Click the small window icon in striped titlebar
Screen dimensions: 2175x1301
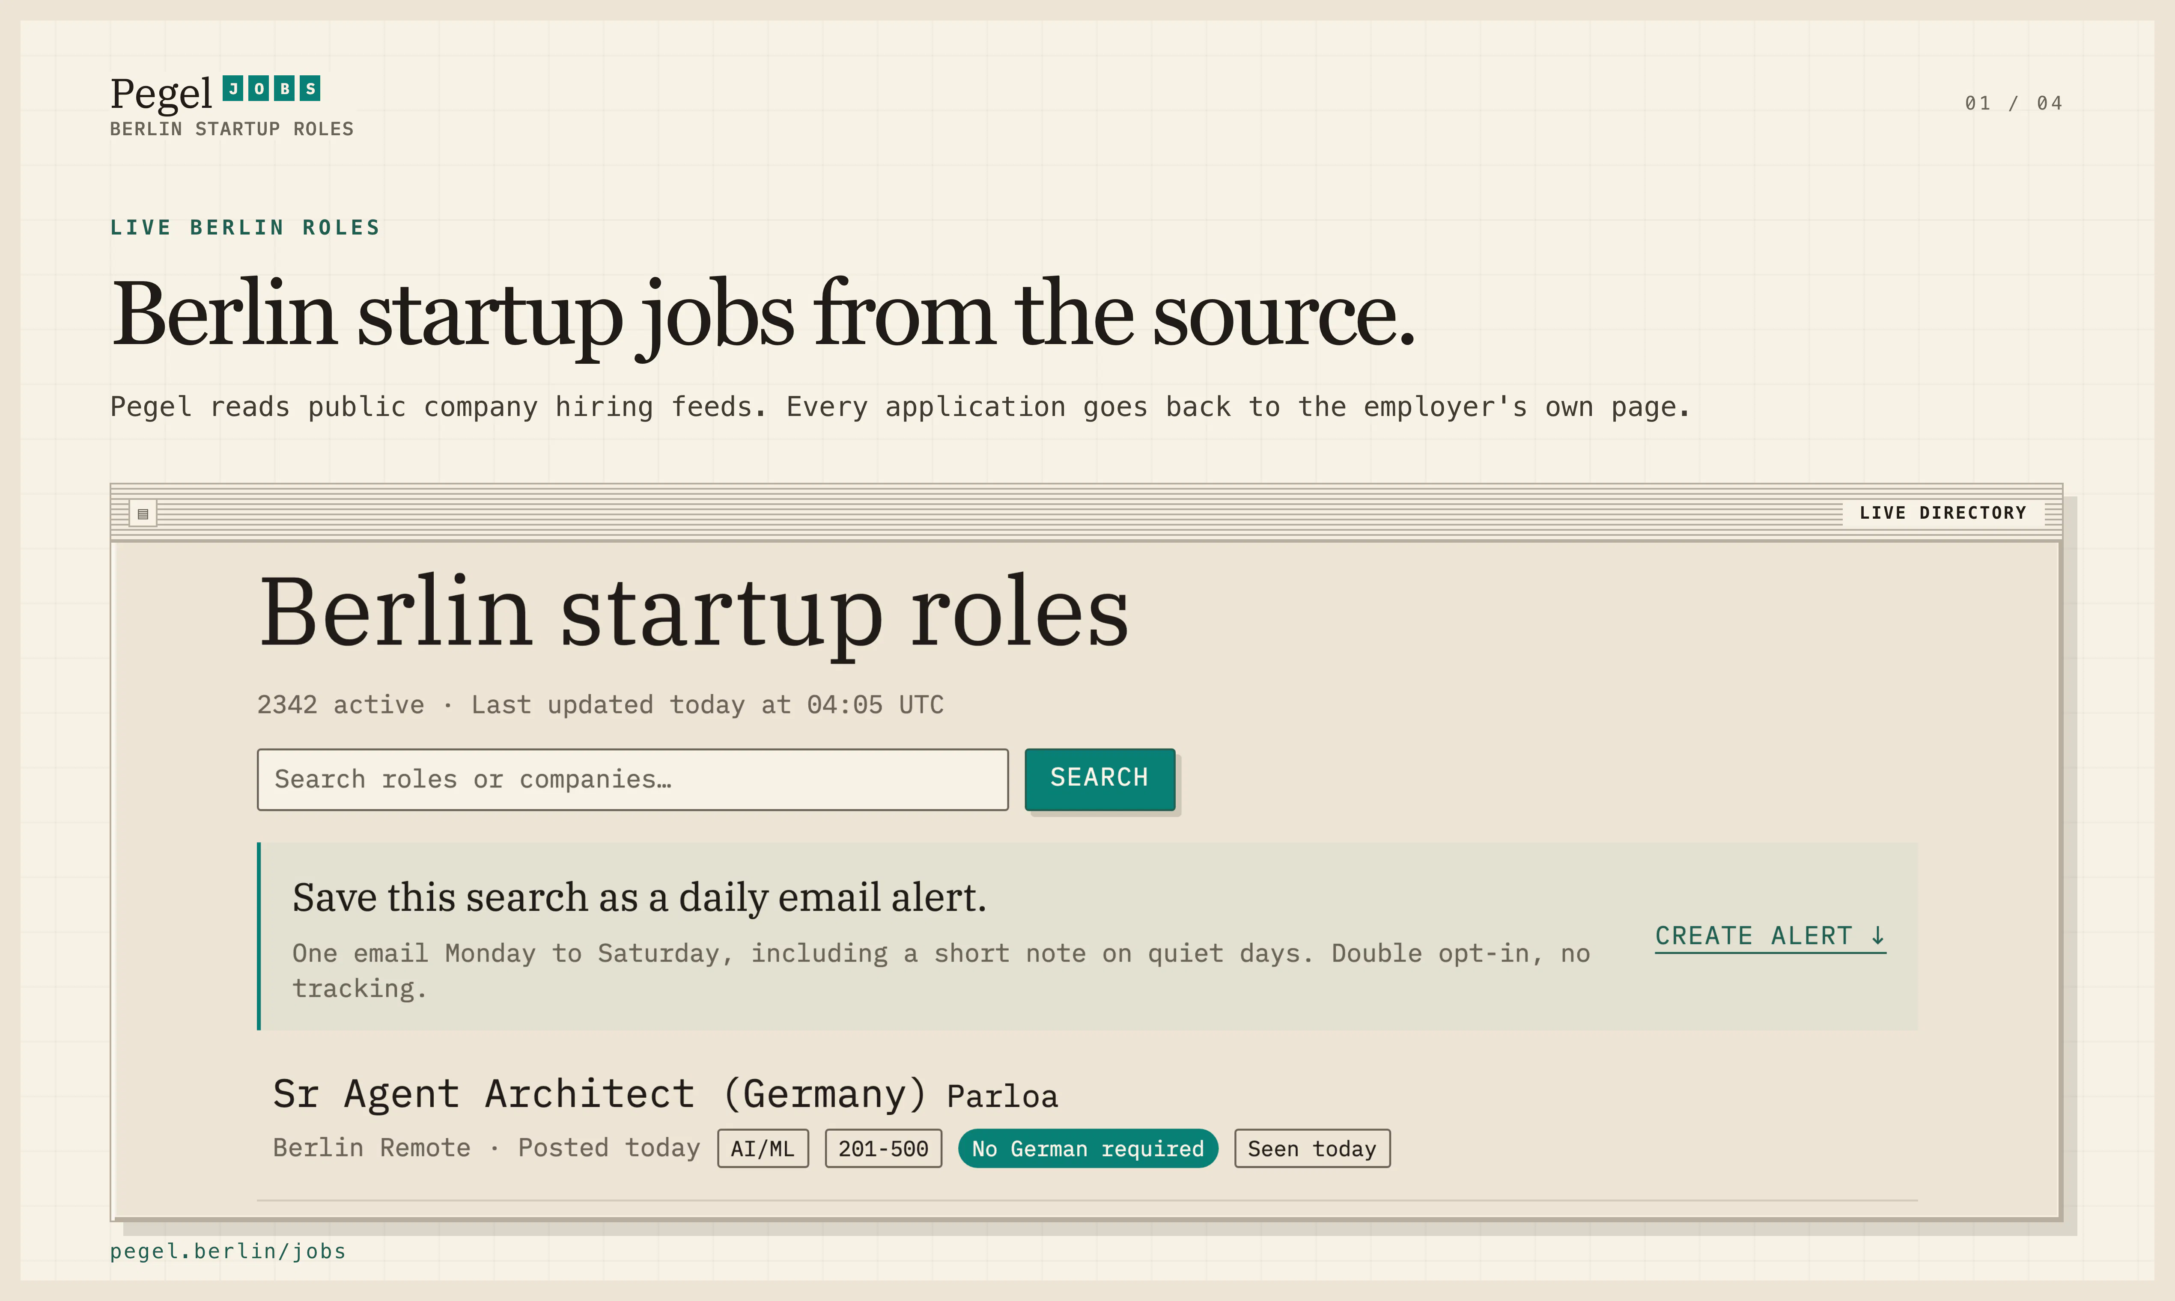[143, 513]
